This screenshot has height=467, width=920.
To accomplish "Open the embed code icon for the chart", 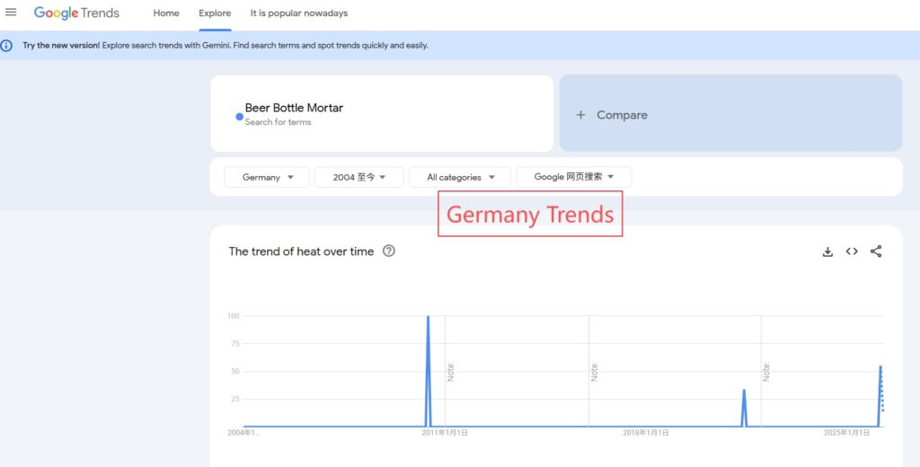I will point(852,251).
